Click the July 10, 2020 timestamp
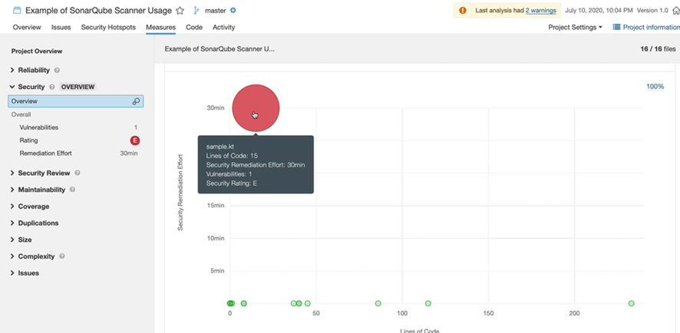 (x=599, y=11)
